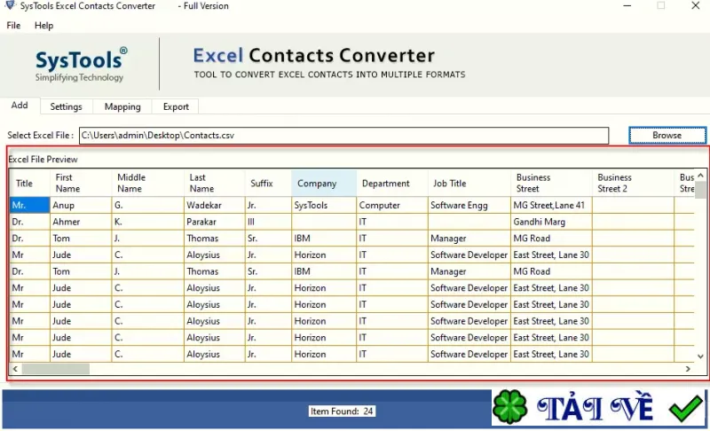Select the Title column header
This screenshot has width=710, height=431.
point(30,184)
